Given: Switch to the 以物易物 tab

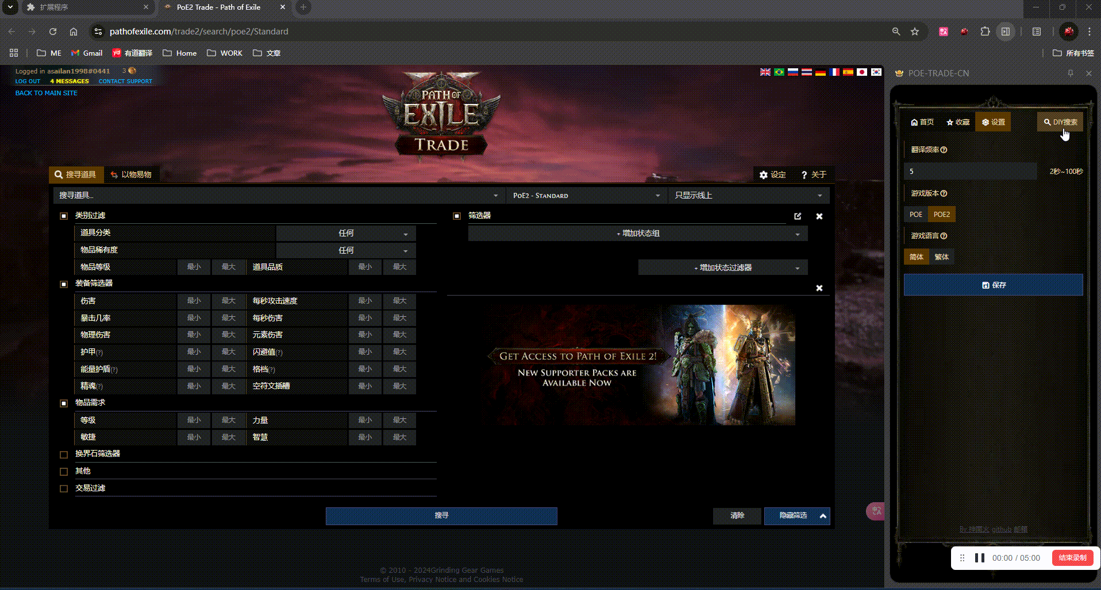Looking at the screenshot, I should point(131,174).
